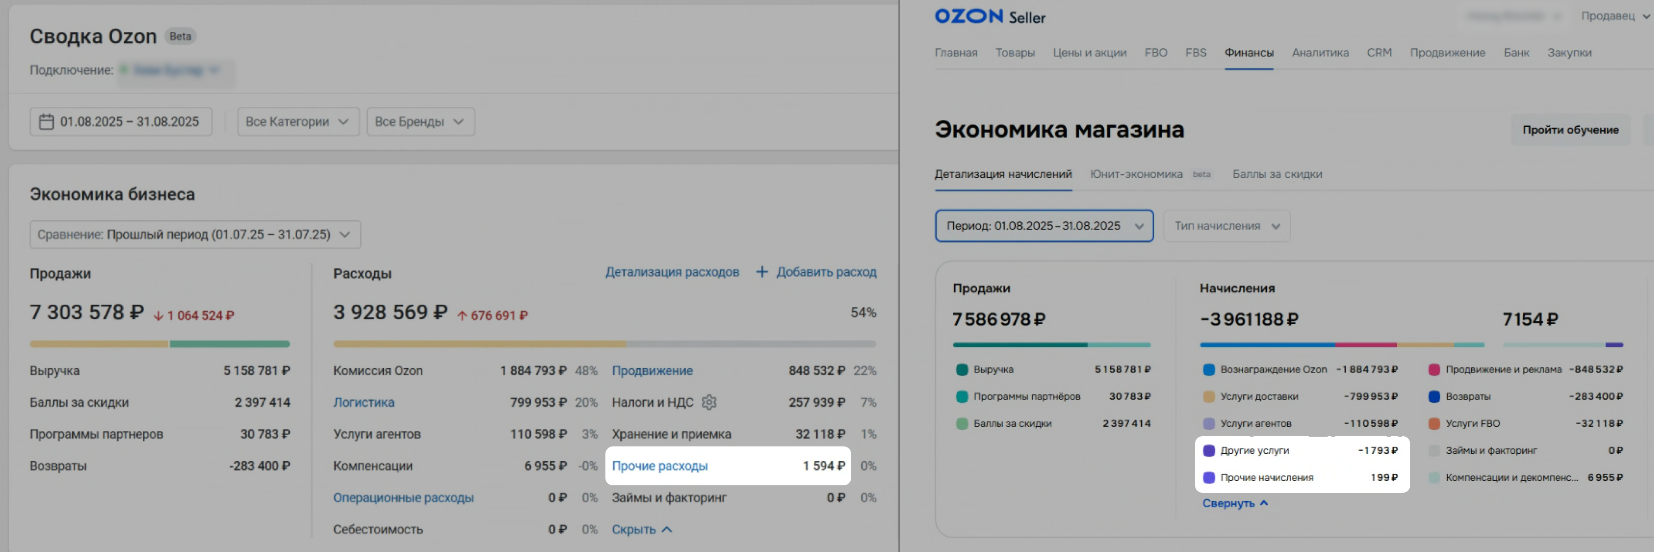Click the calendar icon in date range
This screenshot has height=552, width=1654.
pyautogui.click(x=46, y=122)
